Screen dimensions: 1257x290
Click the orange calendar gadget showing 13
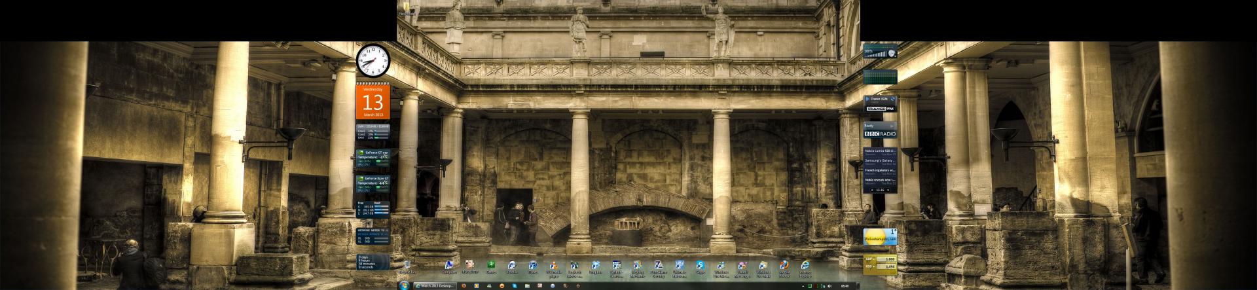tap(373, 102)
